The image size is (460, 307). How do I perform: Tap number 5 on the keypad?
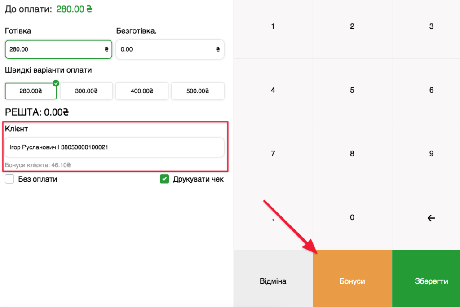[x=352, y=90]
